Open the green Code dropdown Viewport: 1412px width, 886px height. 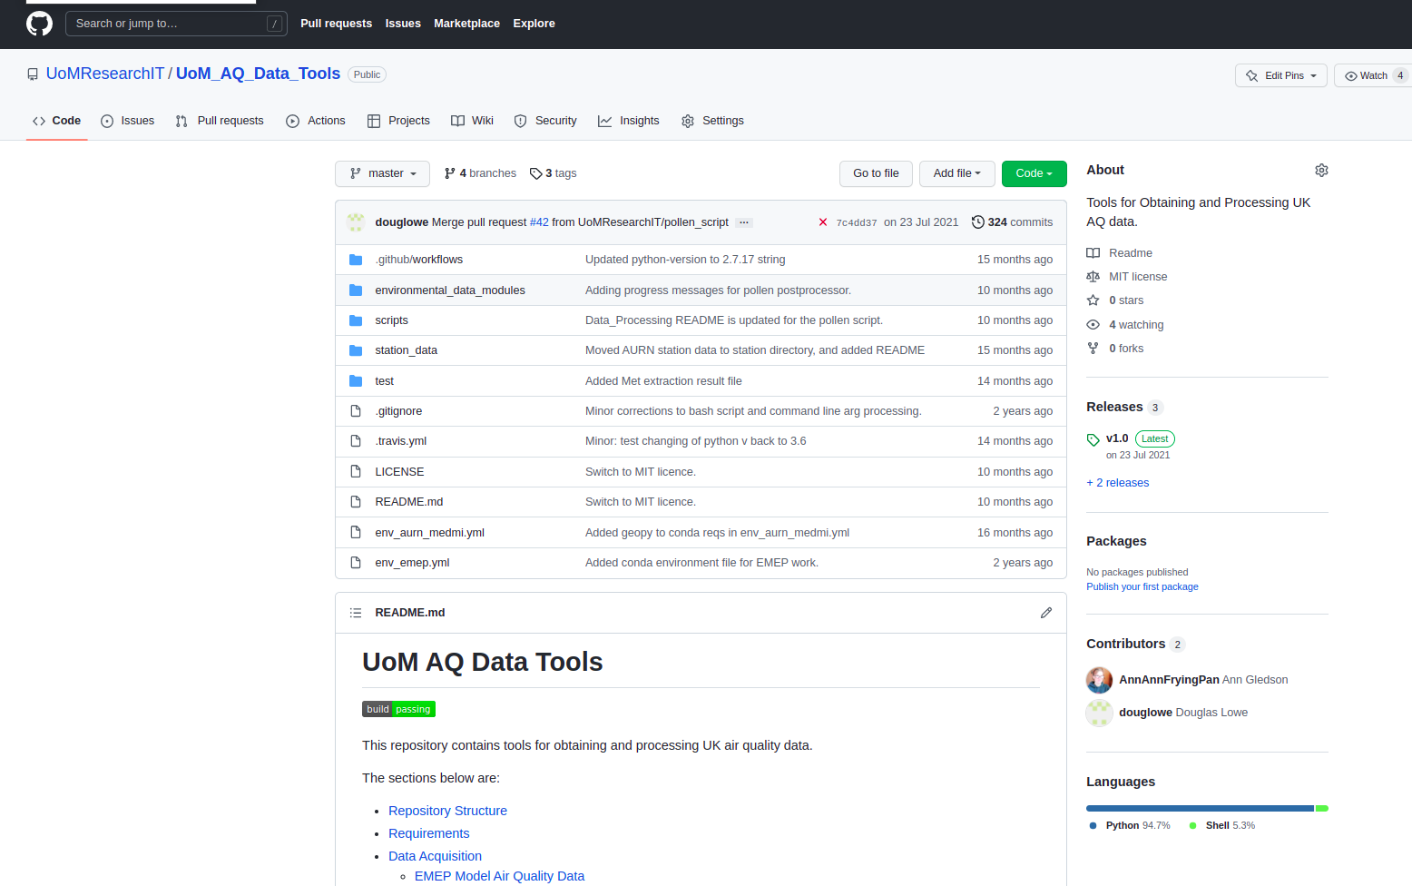1034,173
